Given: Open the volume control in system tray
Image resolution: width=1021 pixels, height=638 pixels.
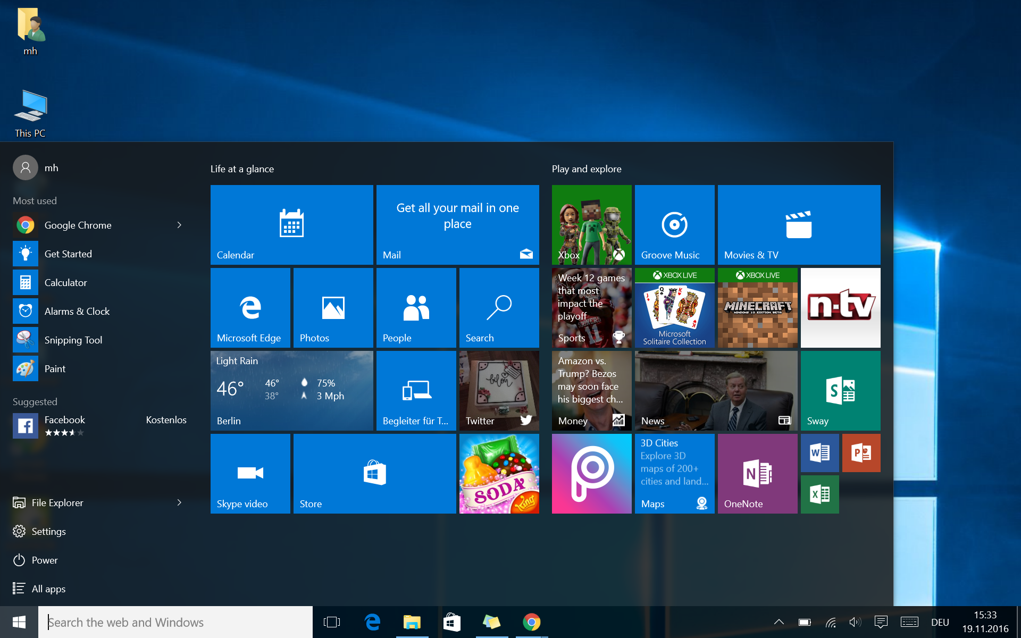Looking at the screenshot, I should [855, 622].
